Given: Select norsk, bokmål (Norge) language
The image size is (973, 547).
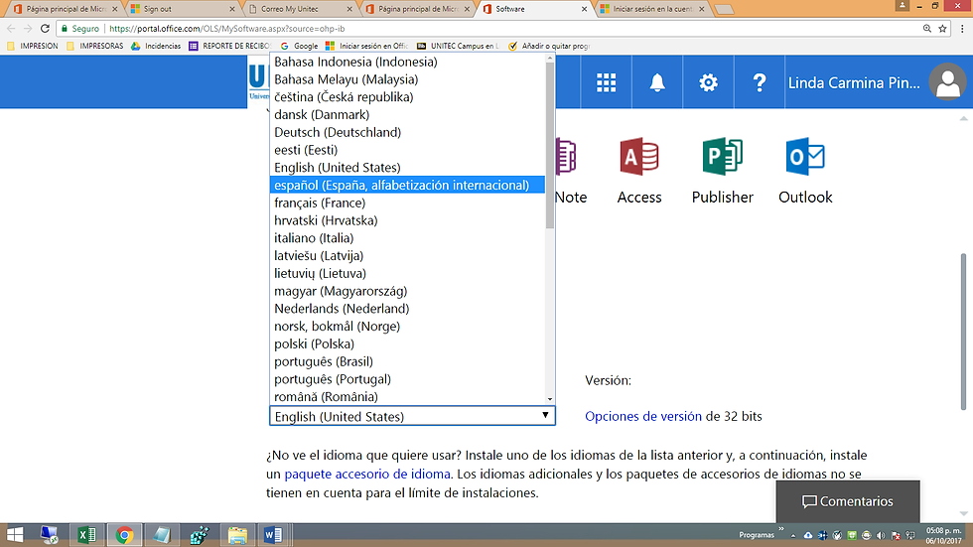Looking at the screenshot, I should point(408,327).
